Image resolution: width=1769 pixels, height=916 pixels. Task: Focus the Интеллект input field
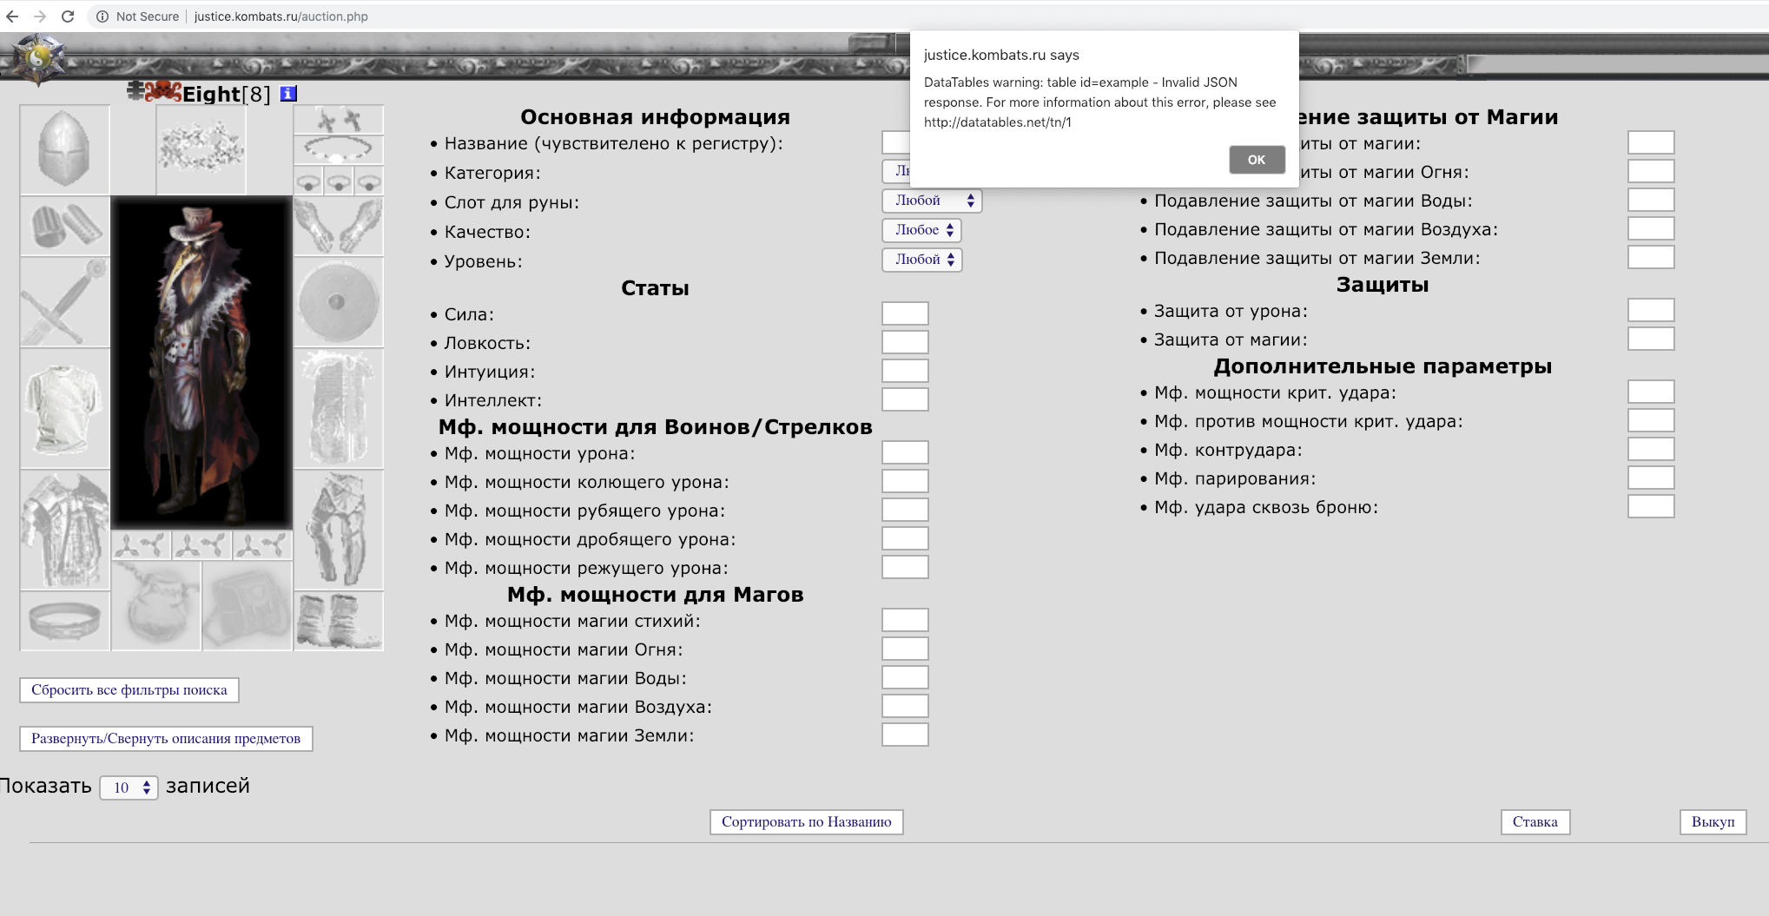pyautogui.click(x=905, y=399)
